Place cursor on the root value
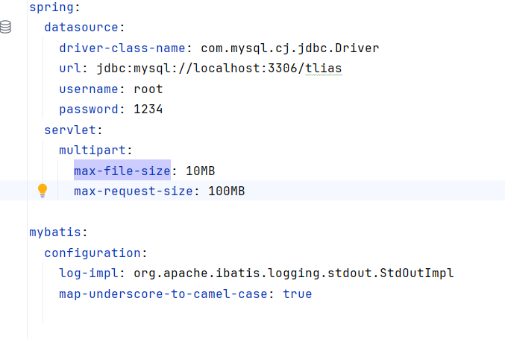Viewport: 505px width, 339px height. coord(148,89)
